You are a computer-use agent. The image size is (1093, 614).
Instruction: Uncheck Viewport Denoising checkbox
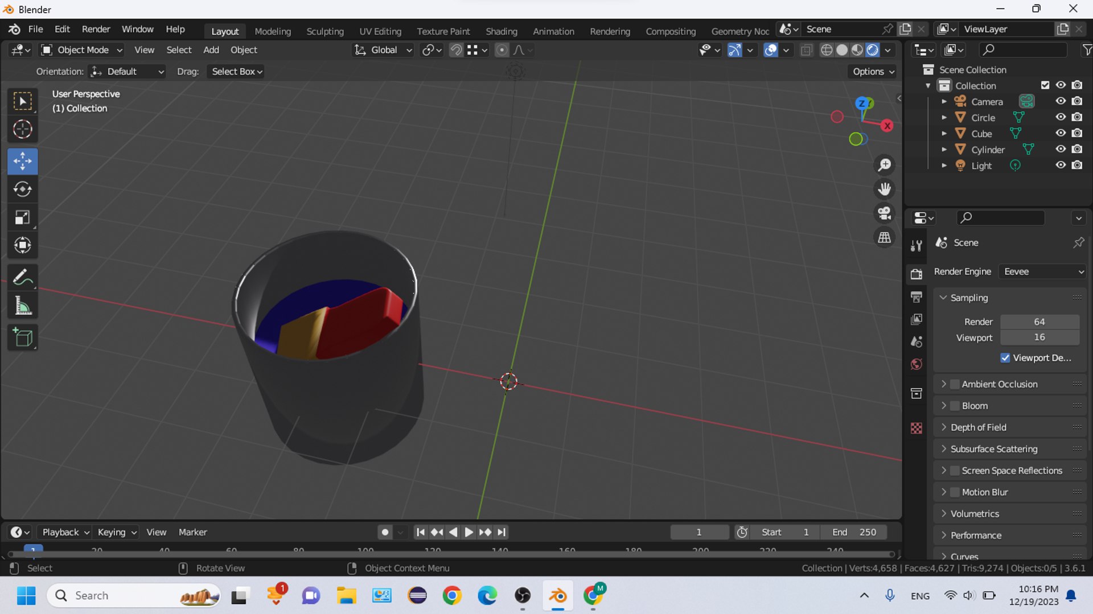pyautogui.click(x=1005, y=358)
